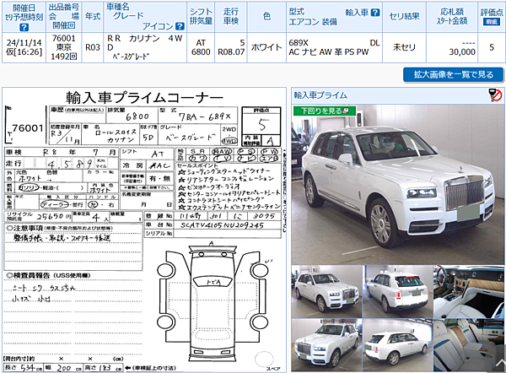Click the help icon under 開催日 header
The width and height of the screenshot is (506, 373).
(x=24, y=27)
